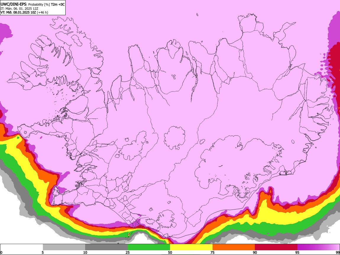Viewport: 340px width, 255px height.
Task: Click the UWC/DINI-EPS title text
Action: coord(13,4)
